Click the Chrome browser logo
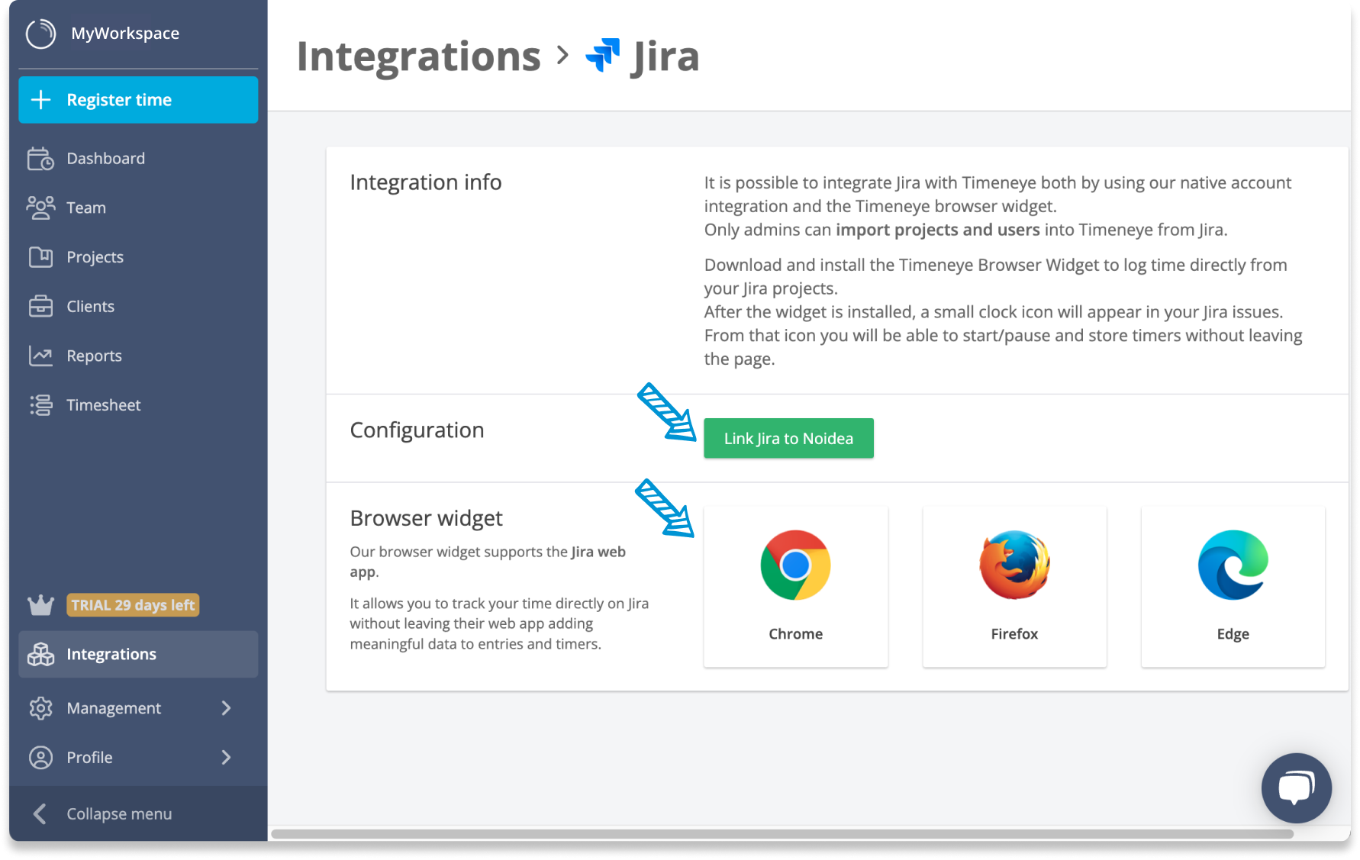 coord(795,565)
